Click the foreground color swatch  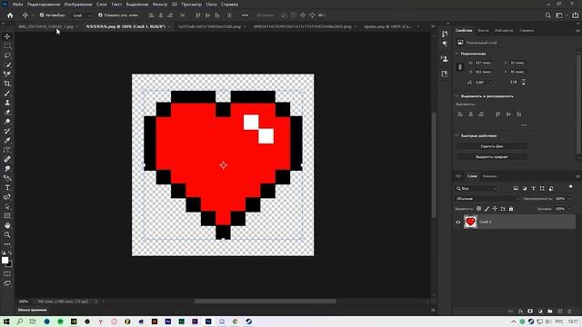[5, 261]
